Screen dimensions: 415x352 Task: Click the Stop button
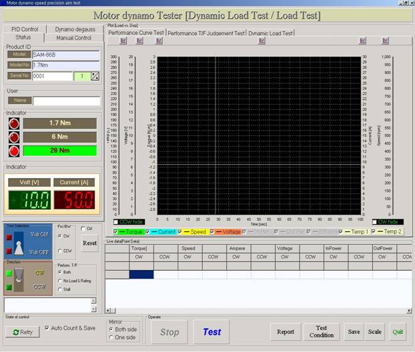pos(169,332)
